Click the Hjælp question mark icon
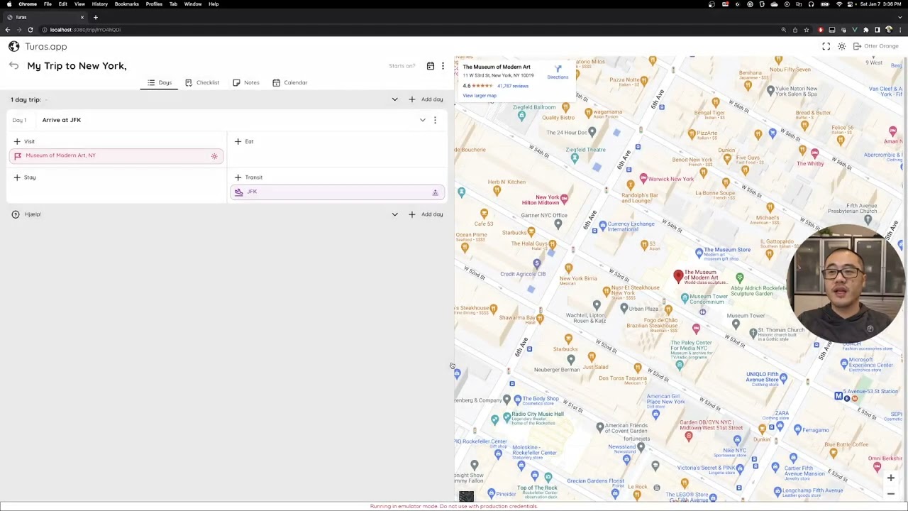The width and height of the screenshot is (908, 511). tap(16, 214)
